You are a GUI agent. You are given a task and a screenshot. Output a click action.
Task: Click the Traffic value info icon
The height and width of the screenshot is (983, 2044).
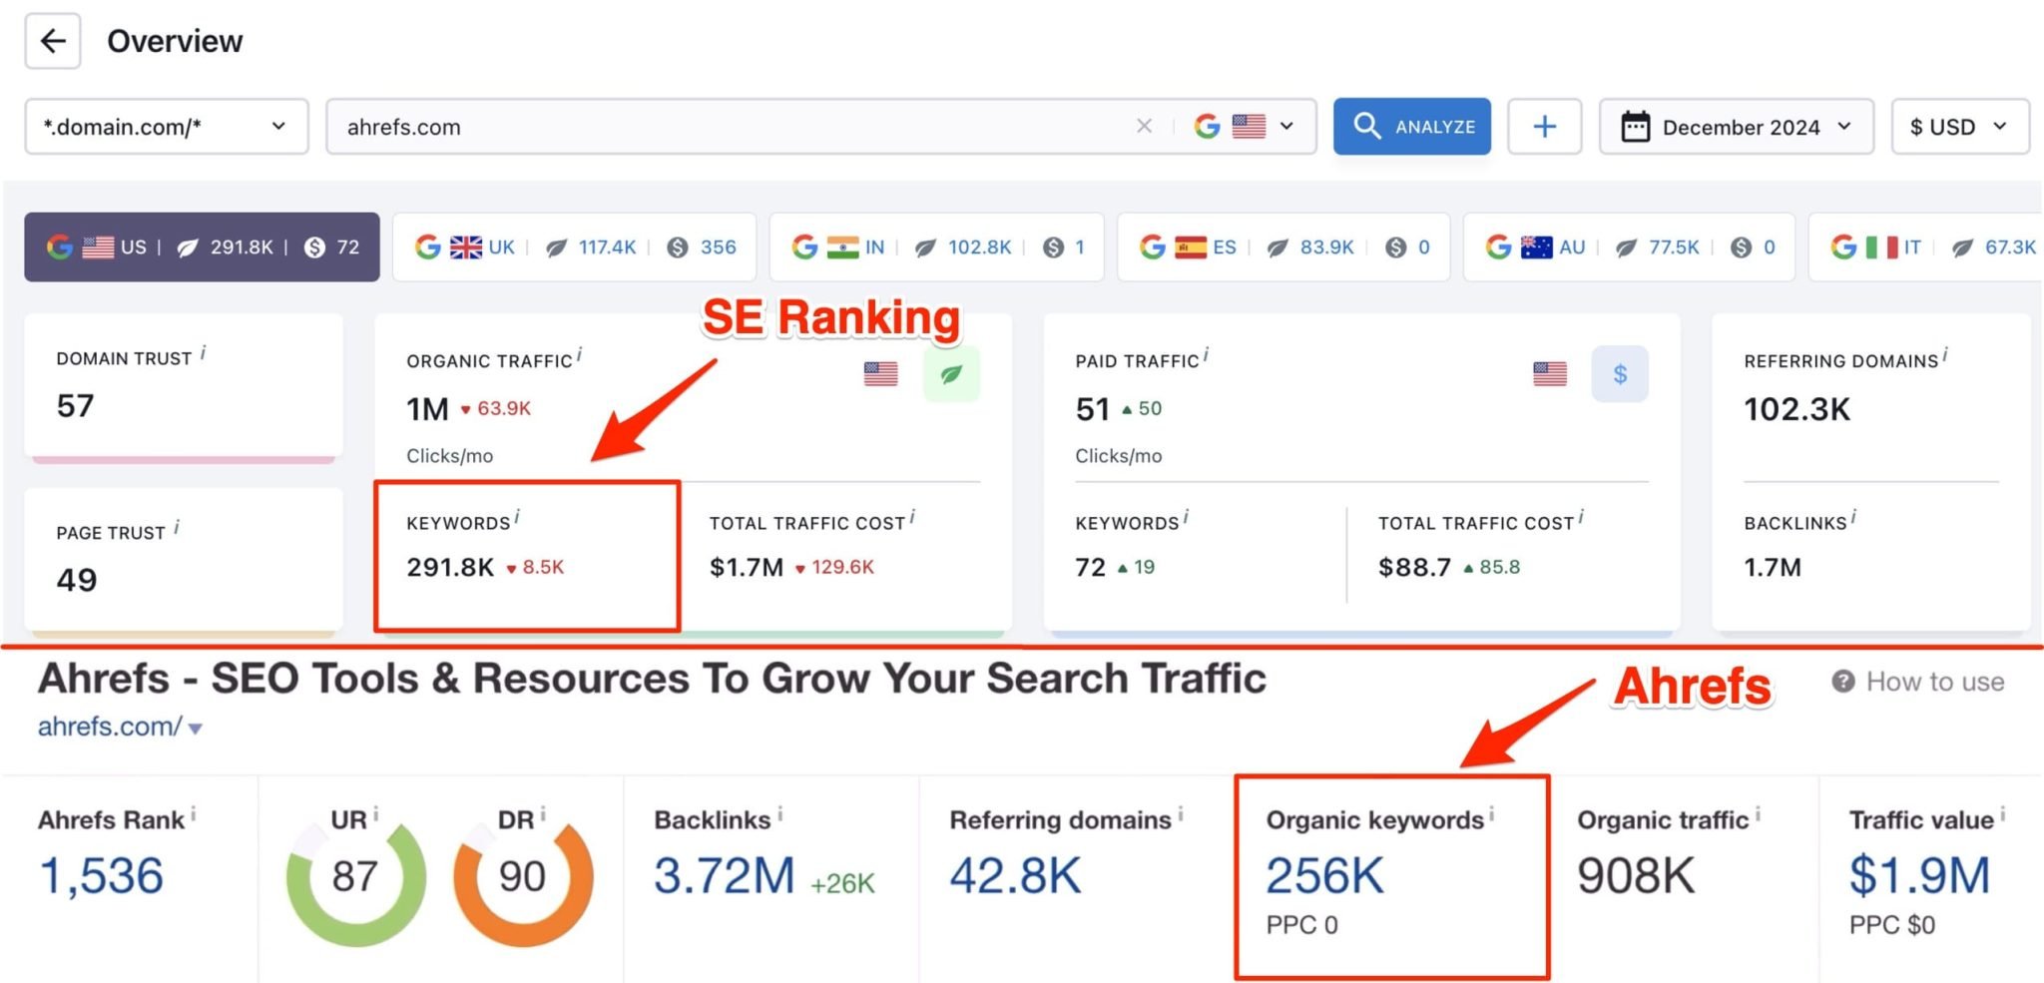pos(2002,815)
